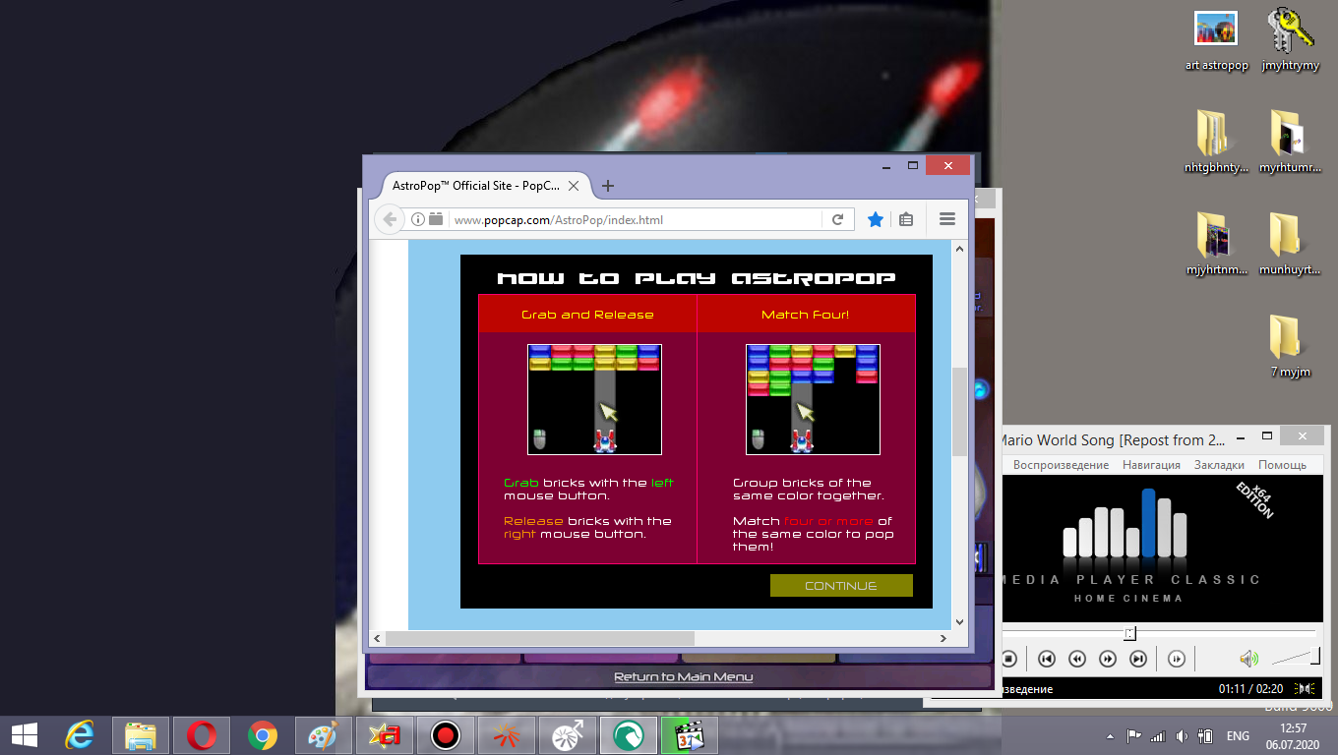
Task: Select the nhtgbhnty folder on desktop
Action: coord(1216,142)
